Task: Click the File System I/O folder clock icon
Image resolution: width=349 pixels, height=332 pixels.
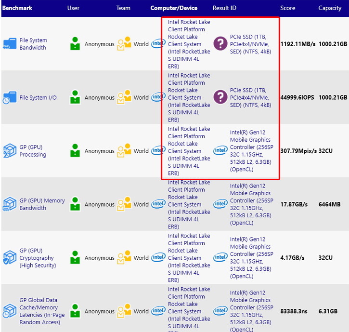Action: click(10, 97)
